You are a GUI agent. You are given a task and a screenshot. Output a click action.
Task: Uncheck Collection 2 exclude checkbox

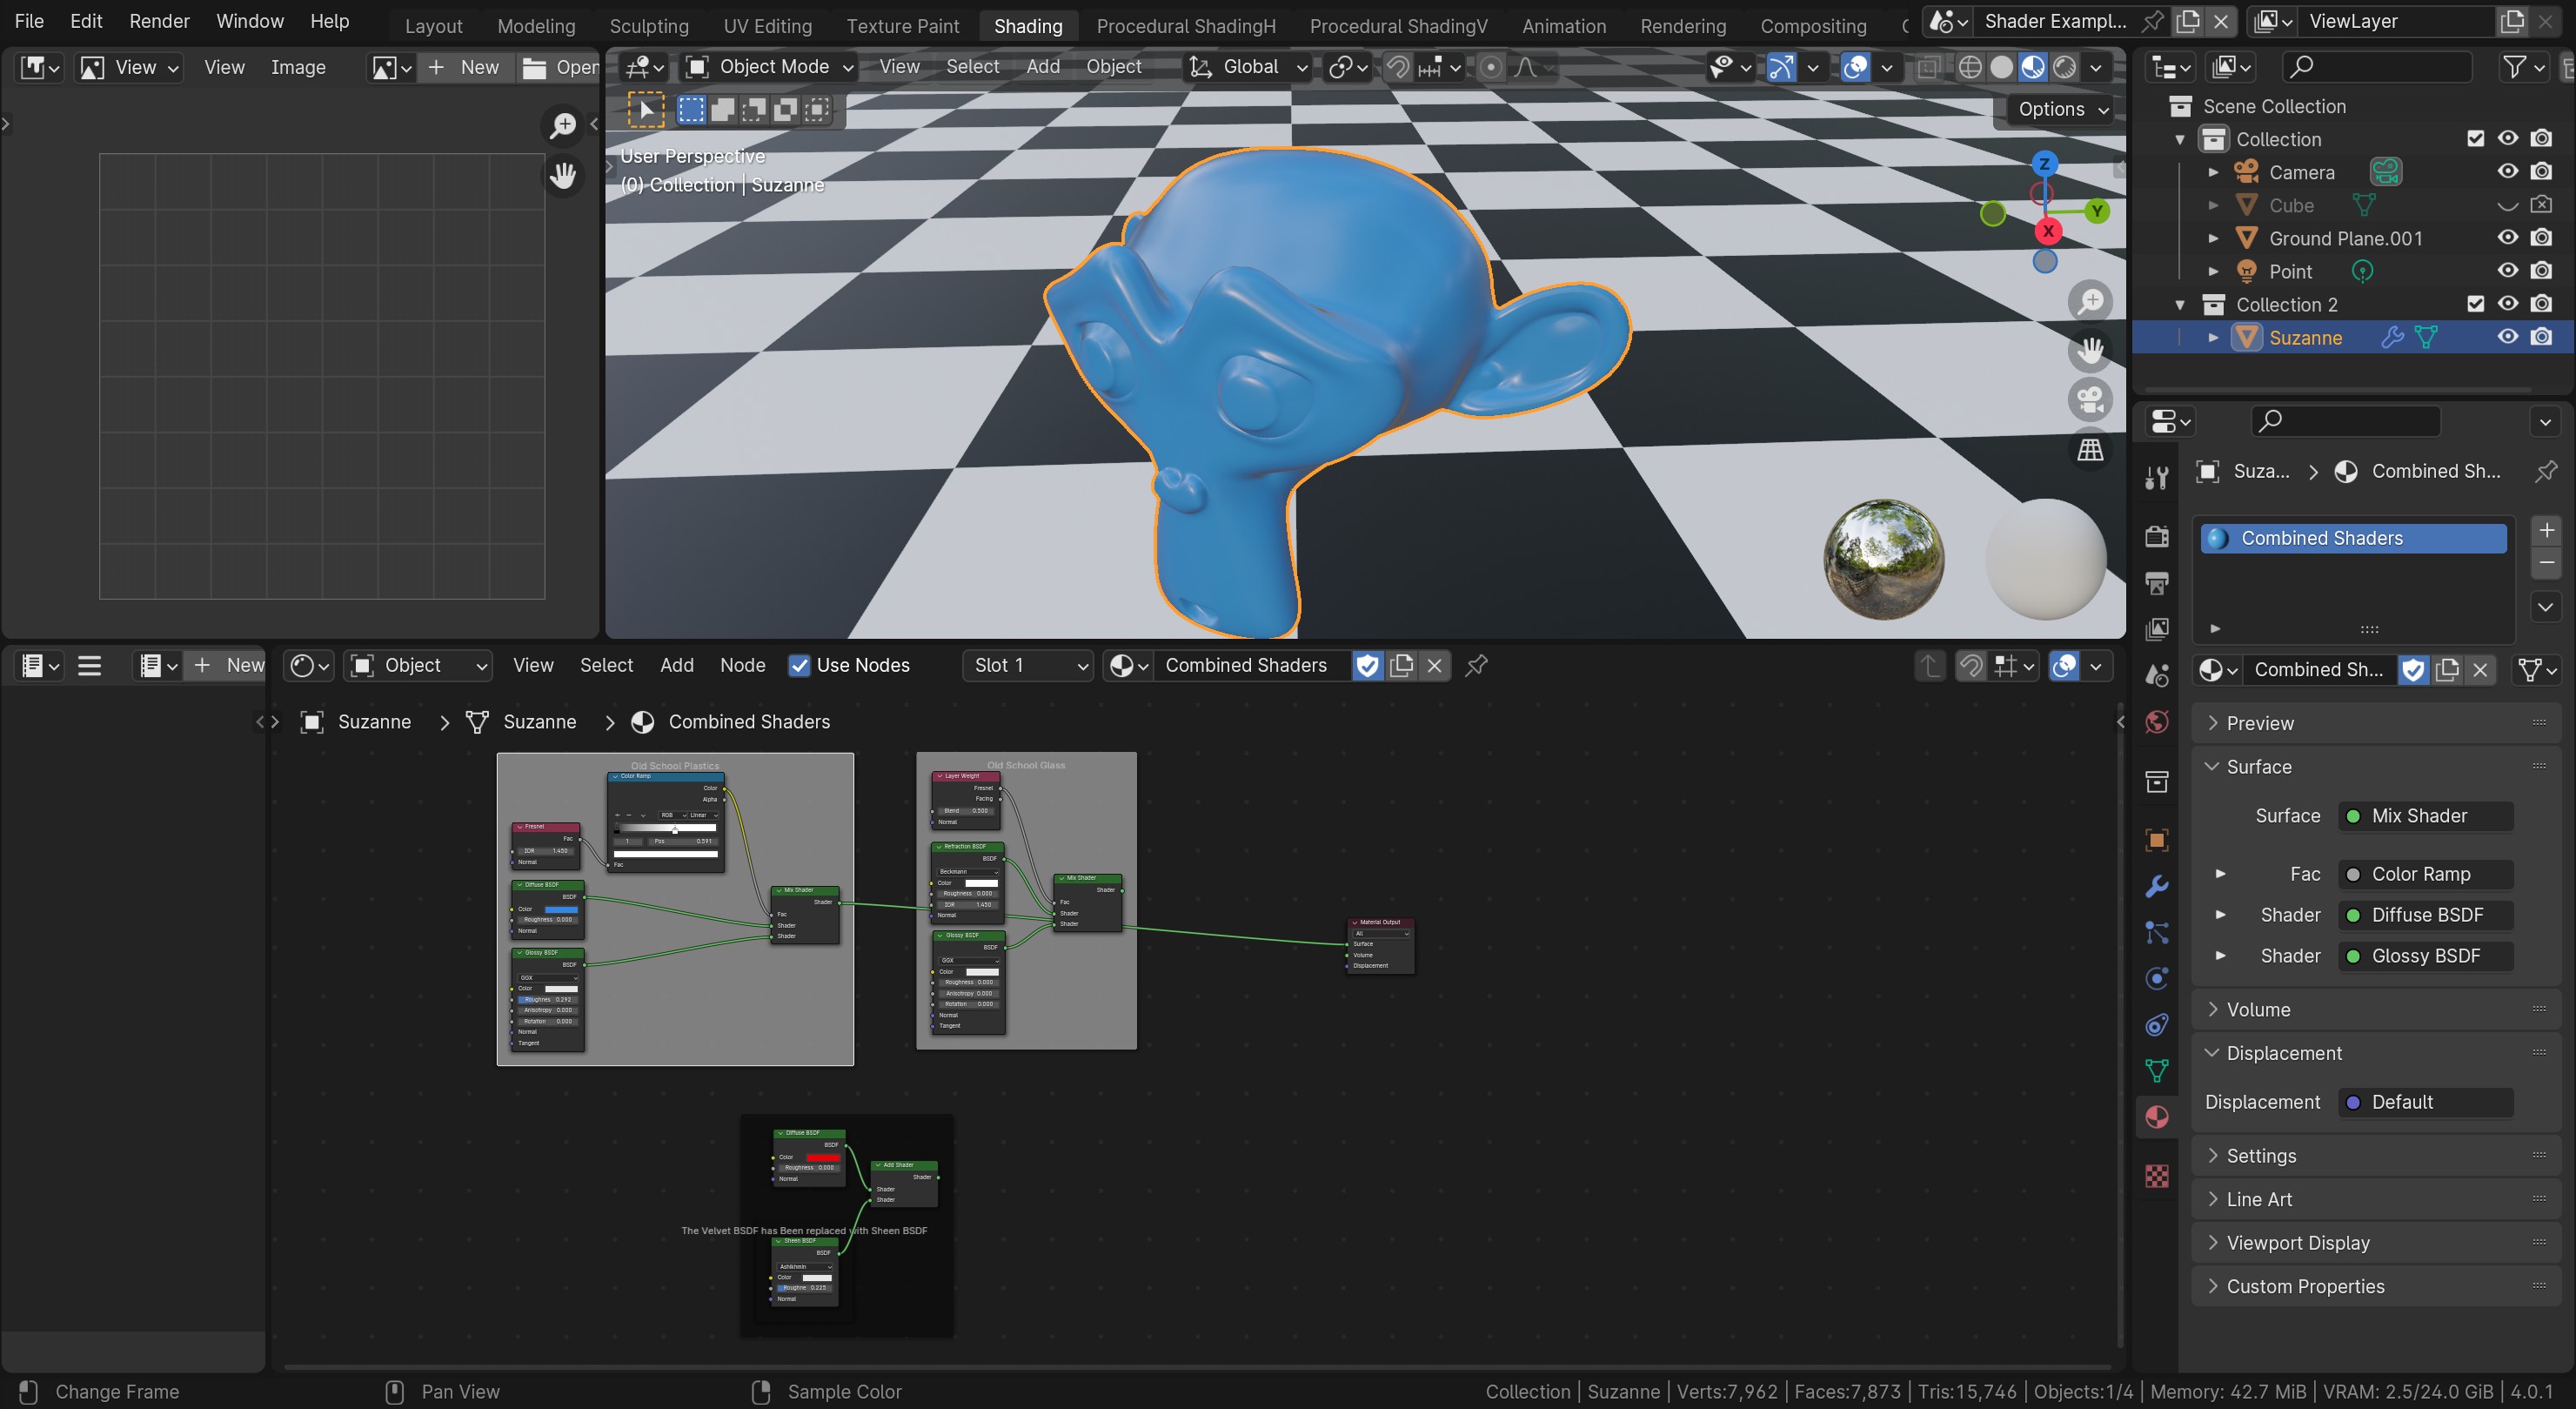(2475, 305)
